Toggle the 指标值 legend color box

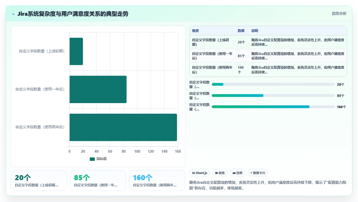(x=92, y=159)
